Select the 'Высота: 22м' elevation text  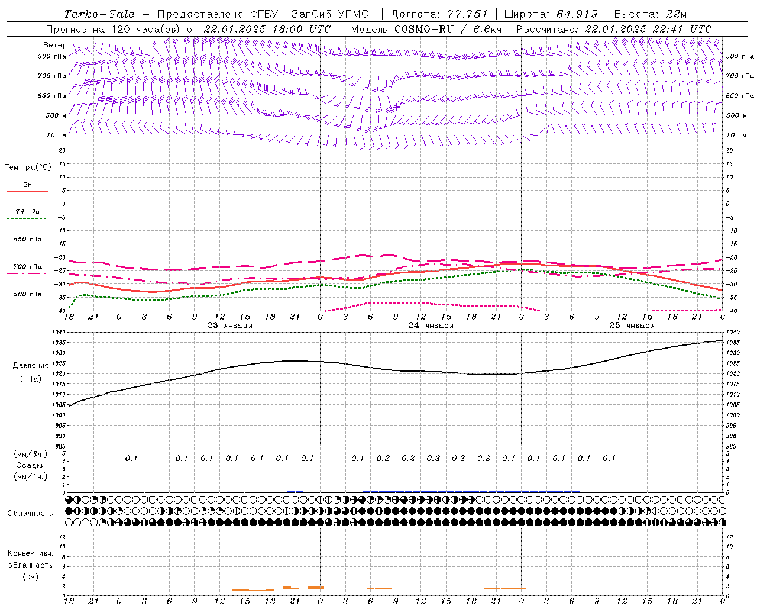click(651, 14)
